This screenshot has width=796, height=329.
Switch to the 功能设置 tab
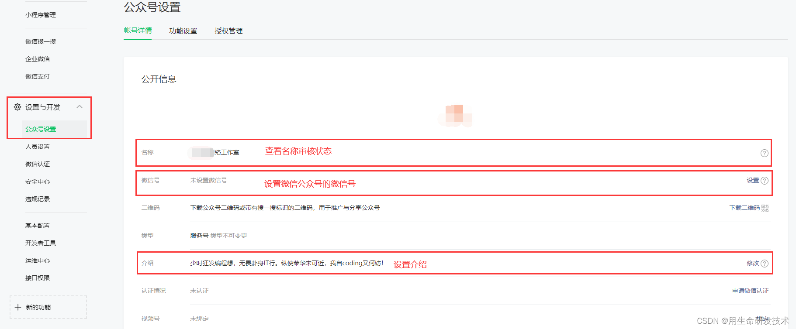tap(183, 31)
